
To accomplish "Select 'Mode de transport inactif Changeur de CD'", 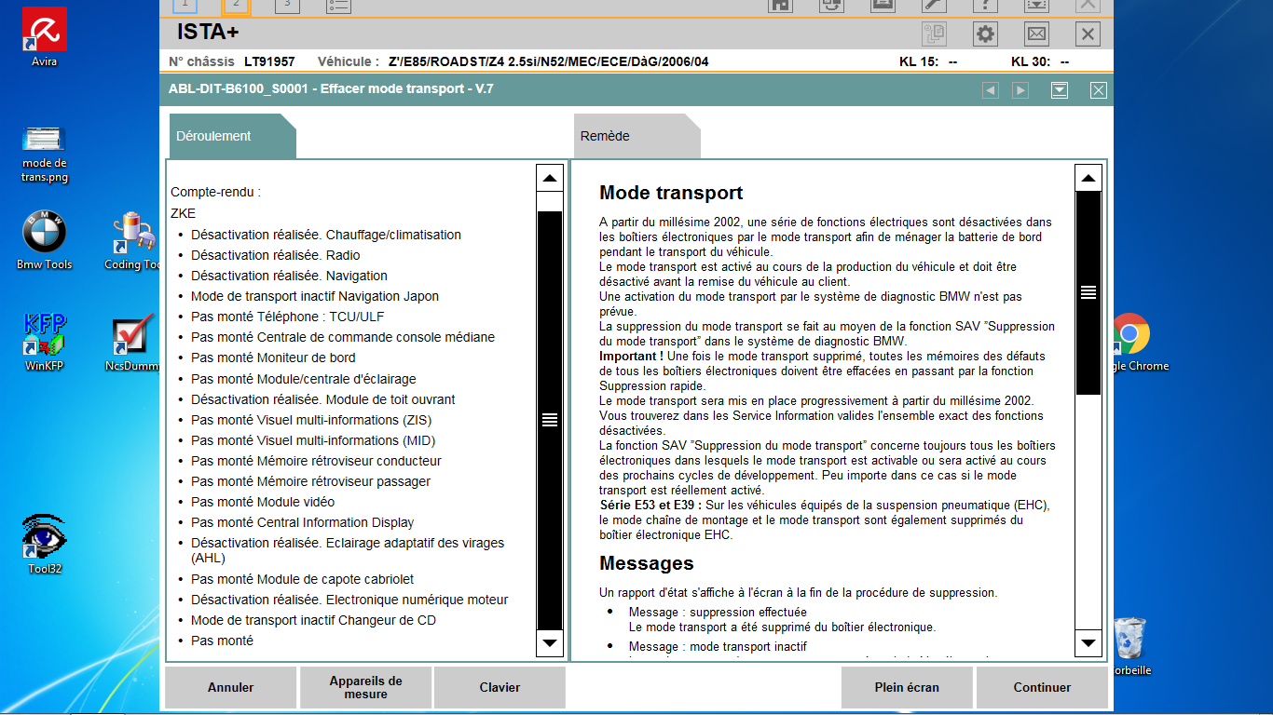I will coord(313,620).
